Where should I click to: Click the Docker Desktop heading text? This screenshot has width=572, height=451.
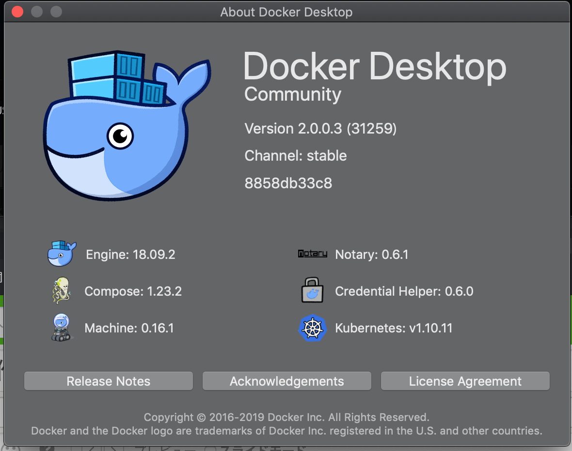click(x=374, y=67)
